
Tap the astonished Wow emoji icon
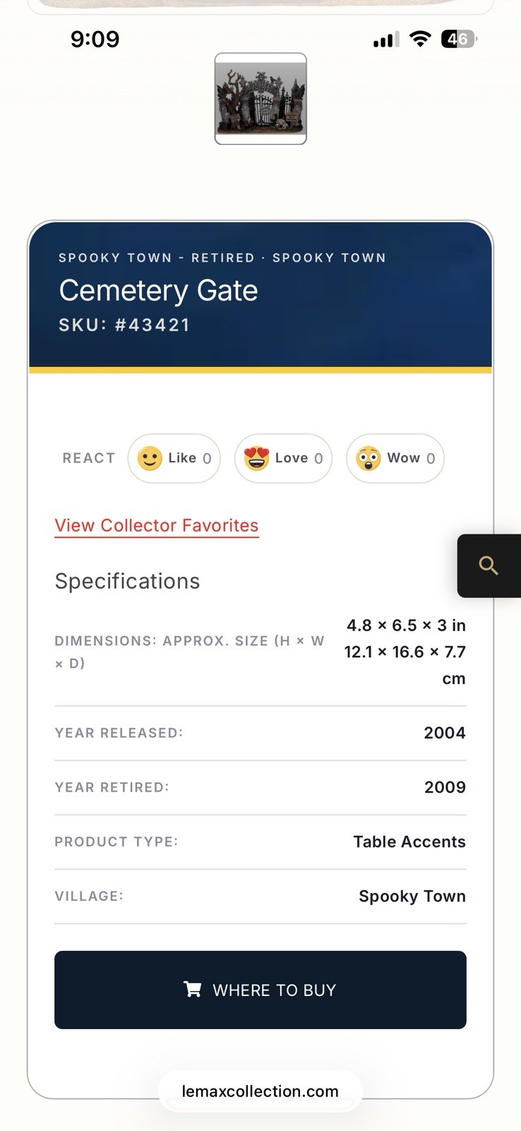(x=368, y=459)
